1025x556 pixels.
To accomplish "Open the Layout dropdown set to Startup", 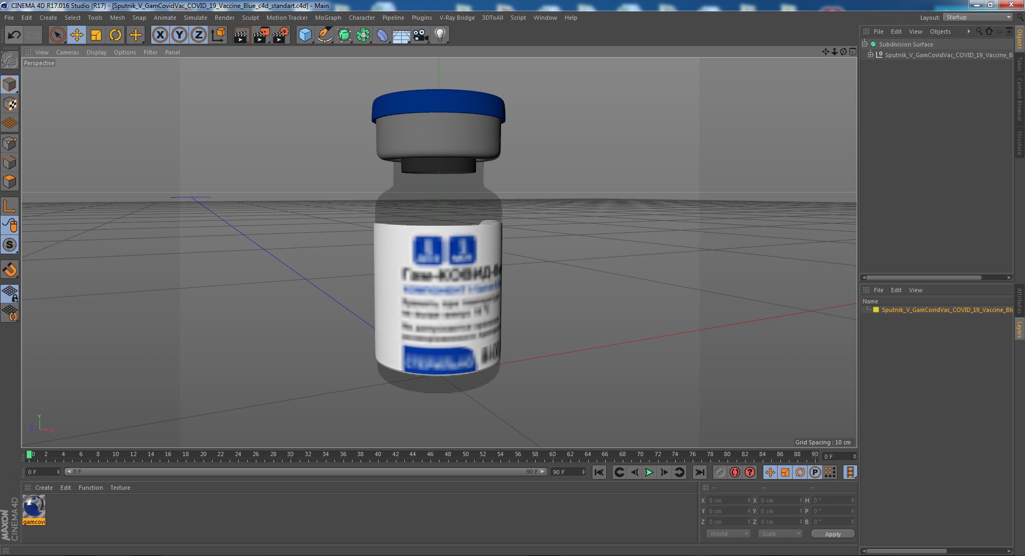I will pyautogui.click(x=977, y=17).
